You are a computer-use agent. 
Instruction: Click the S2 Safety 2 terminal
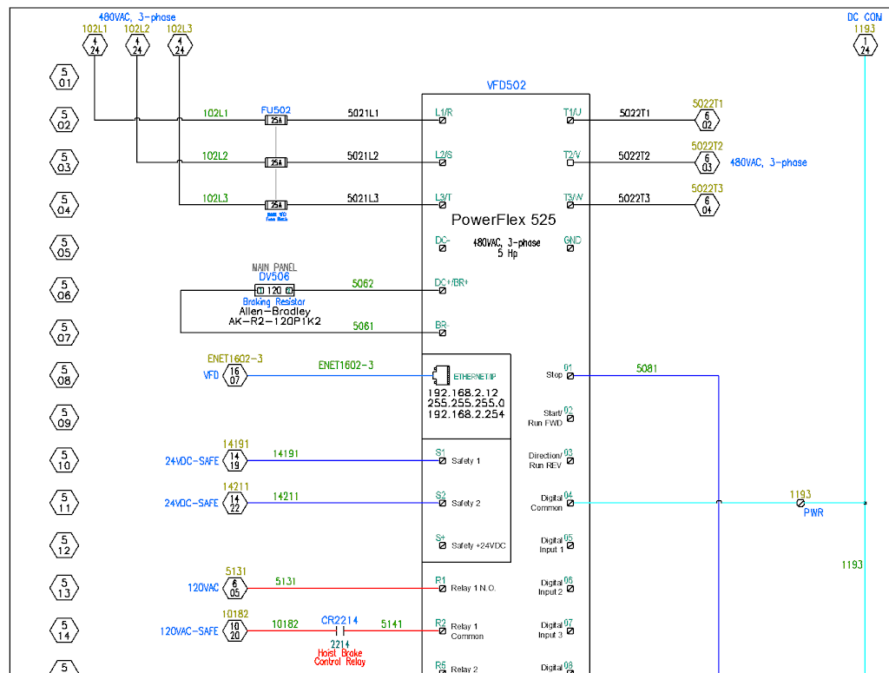(443, 503)
